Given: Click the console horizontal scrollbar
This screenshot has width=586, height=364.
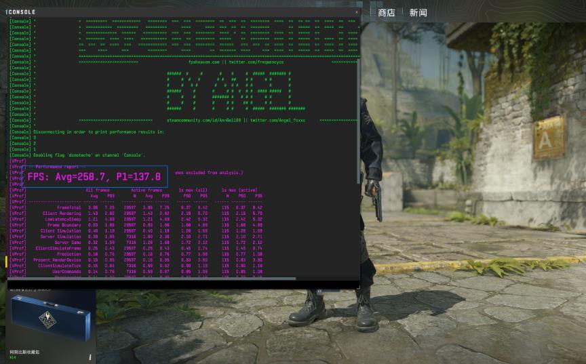Looking at the screenshot, I should 151,278.
